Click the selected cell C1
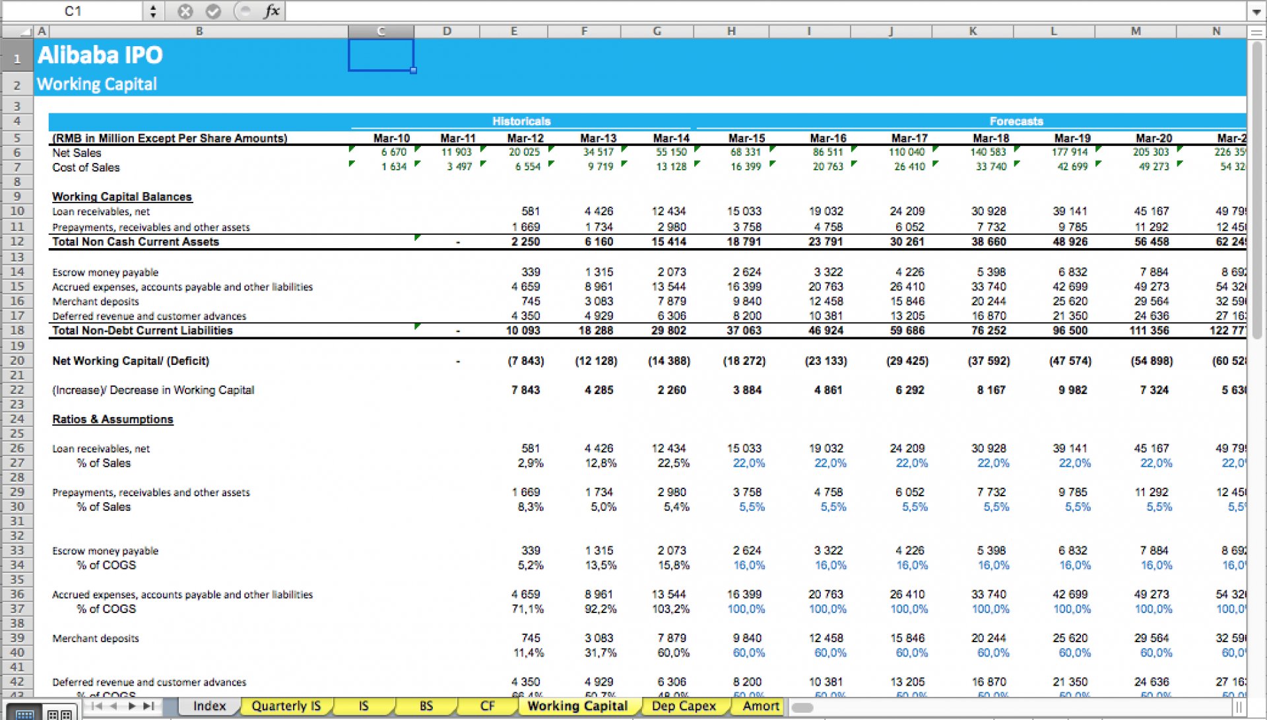This screenshot has width=1267, height=720. 381,55
